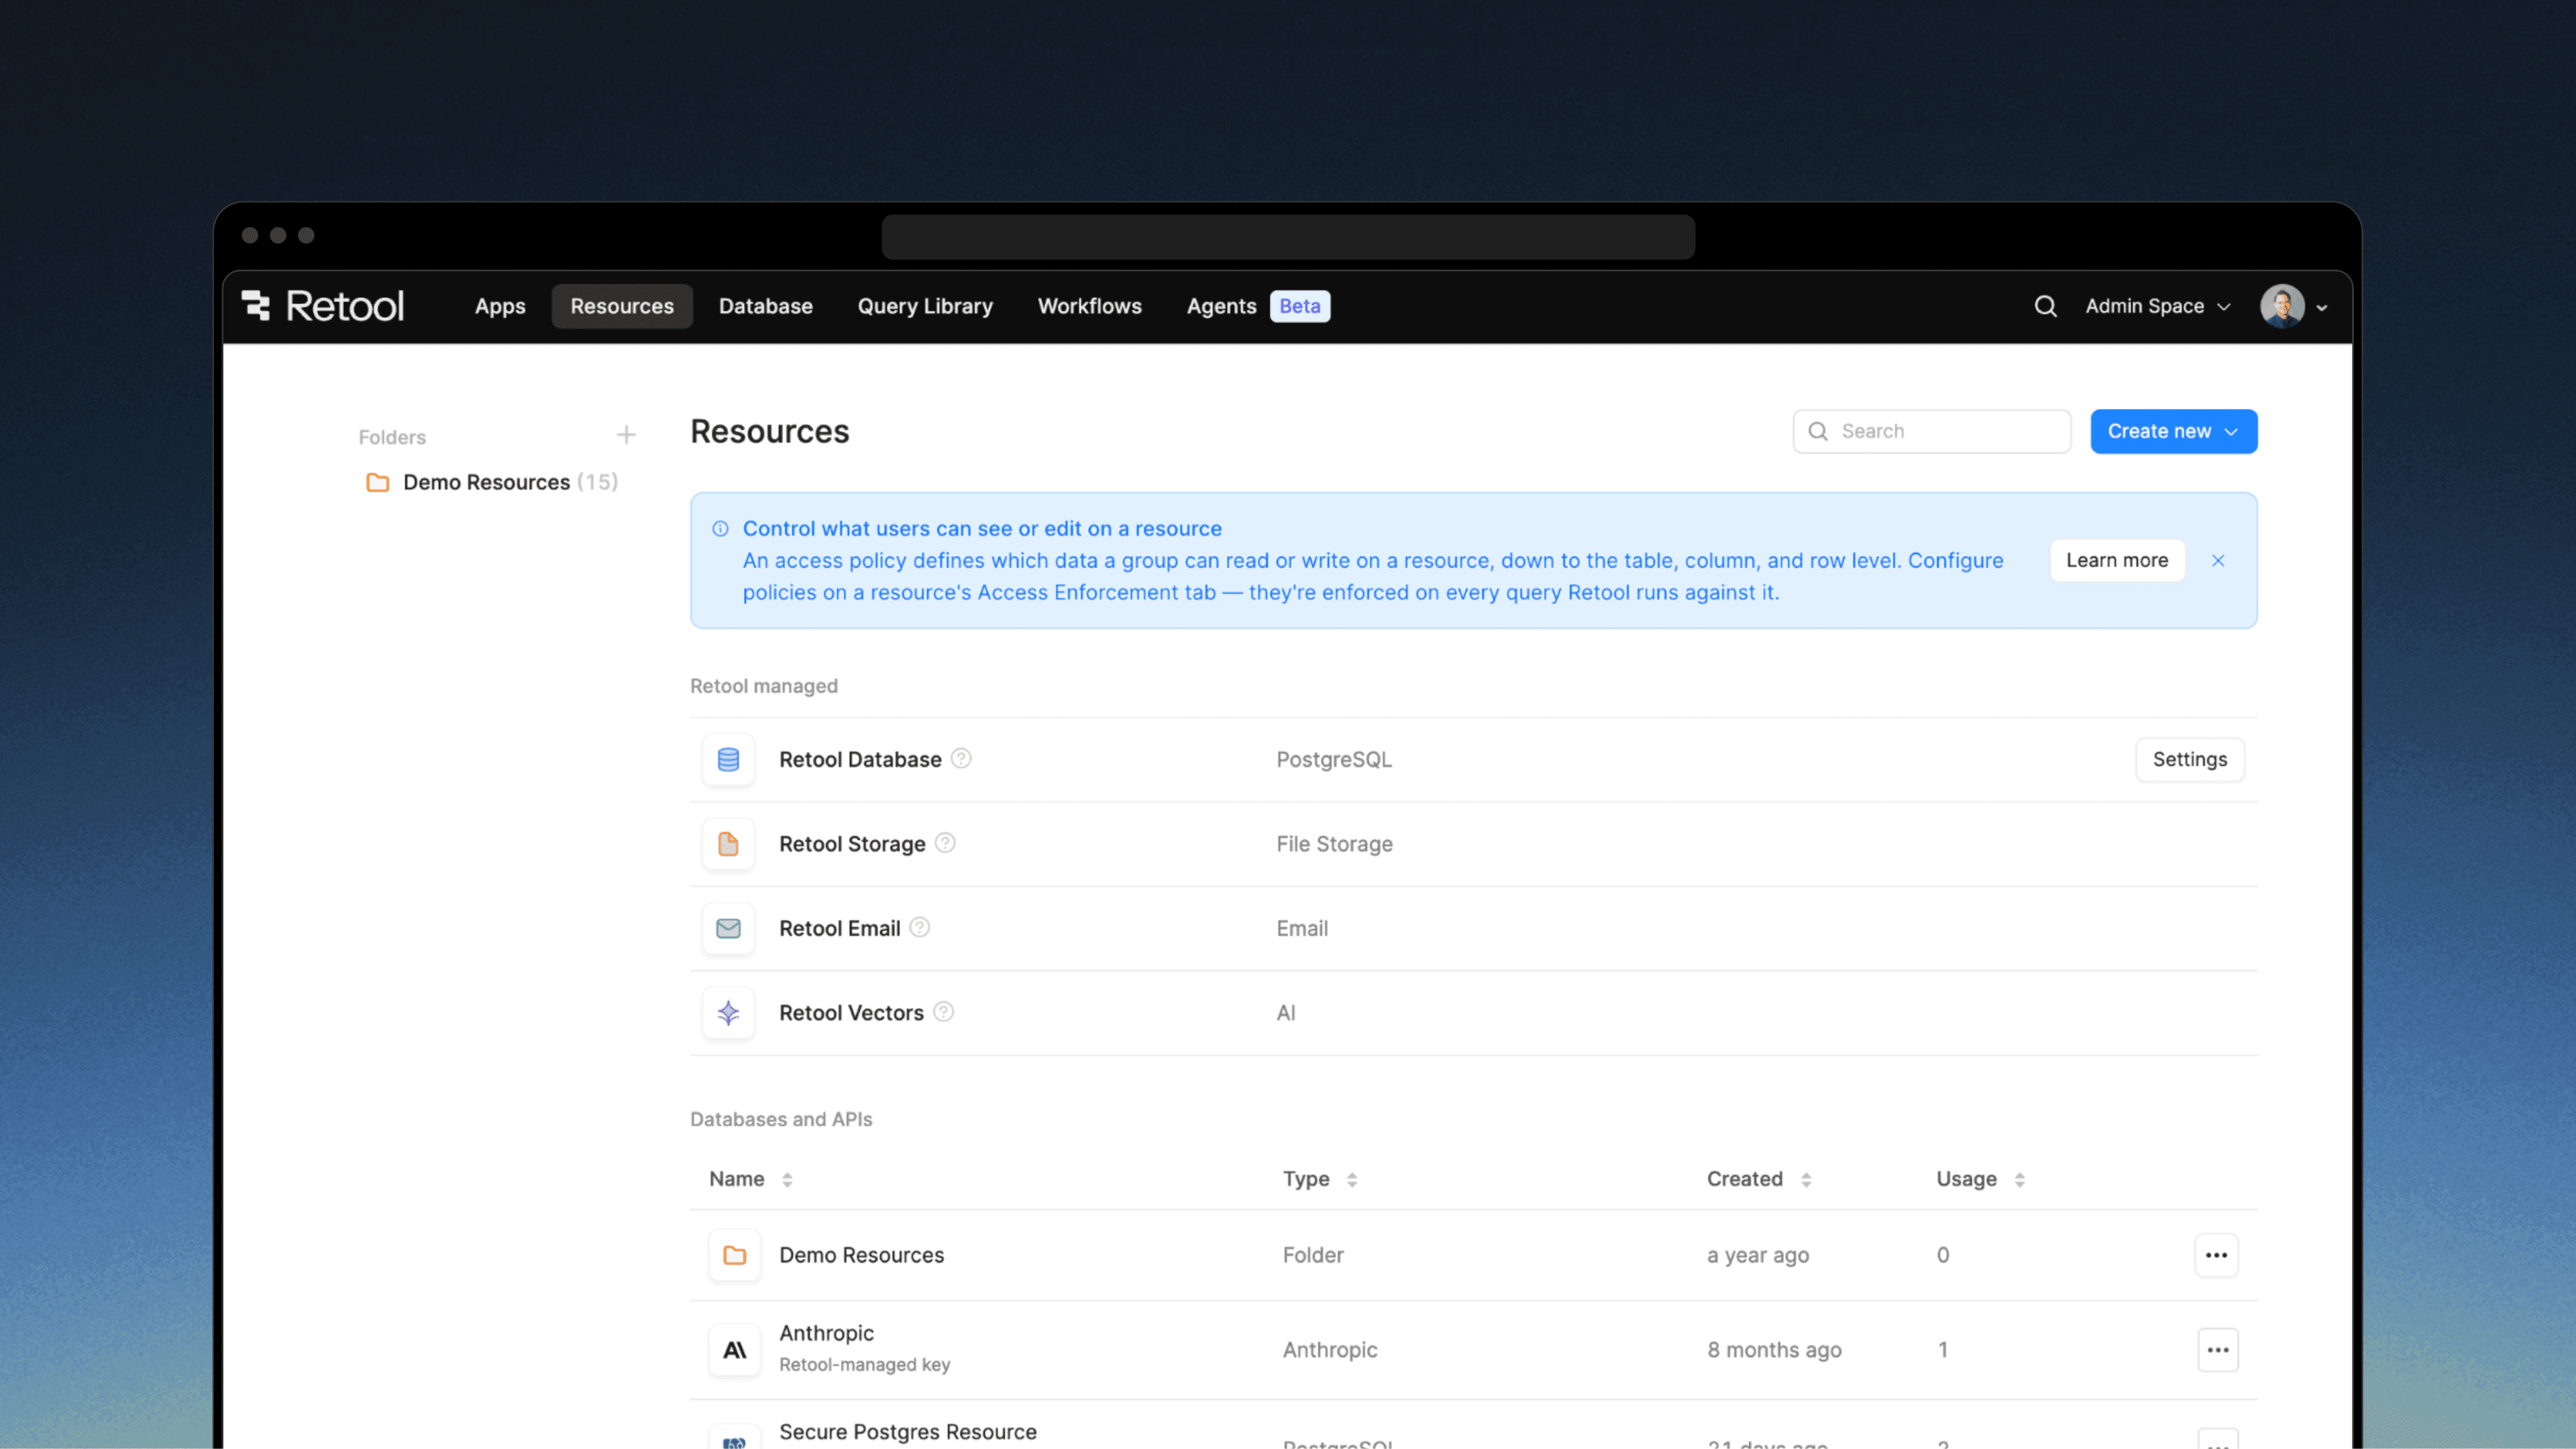
Task: Open more options for Demo Resources row
Action: point(2216,1255)
